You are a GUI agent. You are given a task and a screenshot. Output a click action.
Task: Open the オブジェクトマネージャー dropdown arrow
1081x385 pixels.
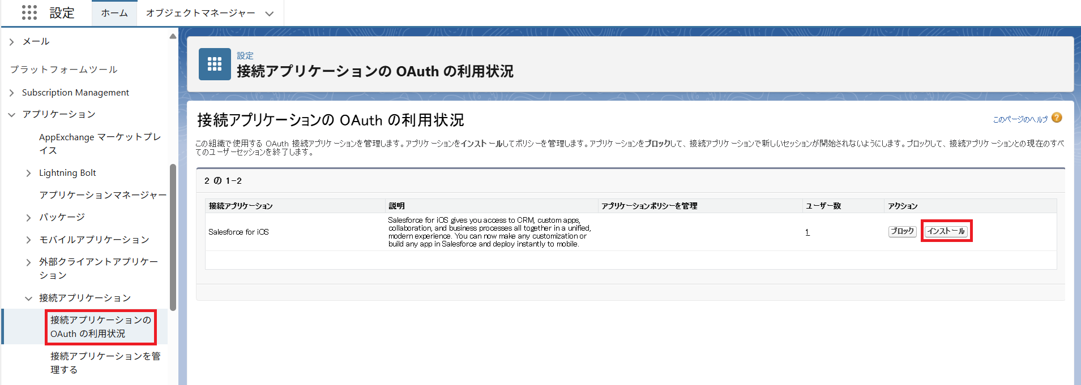270,14
